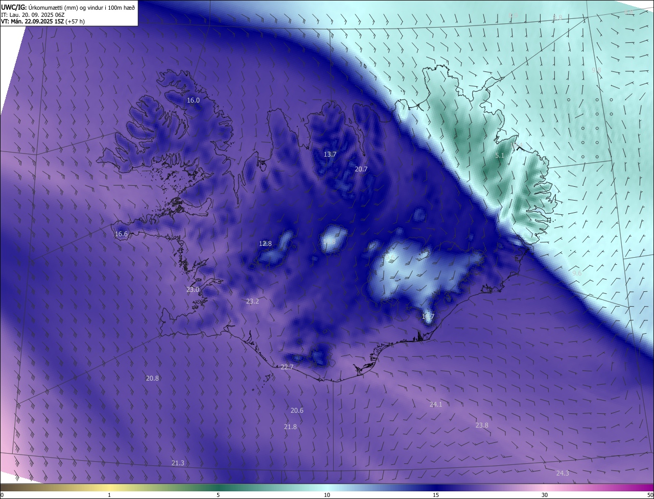The image size is (654, 499).
Task: Click the 12.8 value label on the map
Action: tap(265, 244)
